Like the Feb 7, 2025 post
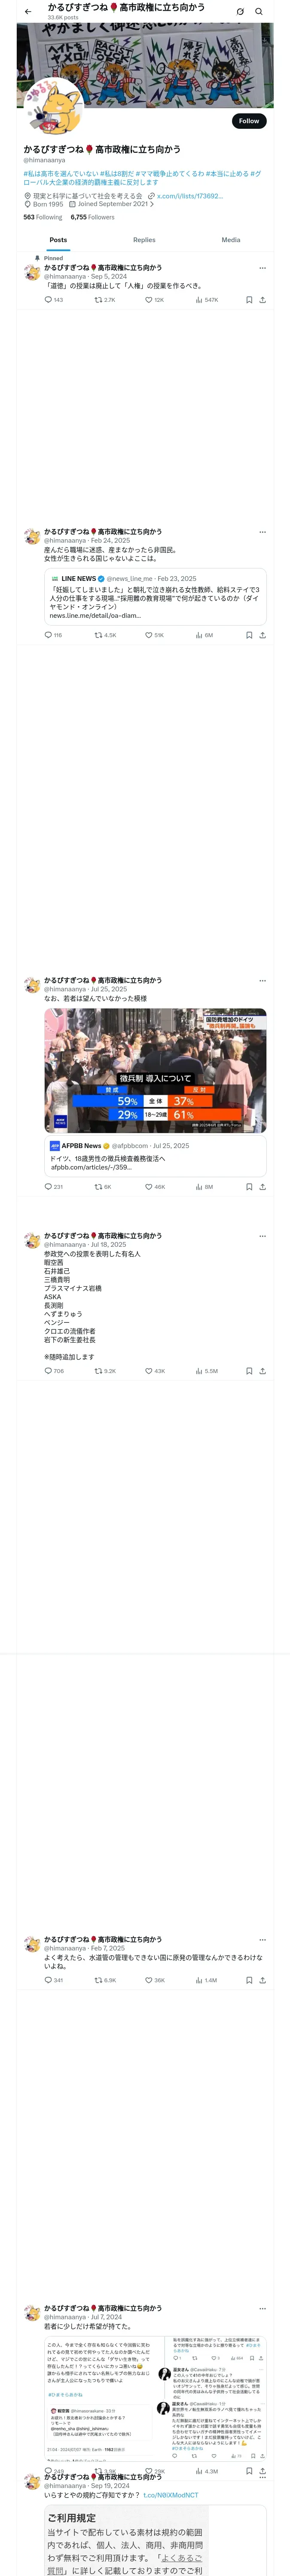 coord(154,1952)
